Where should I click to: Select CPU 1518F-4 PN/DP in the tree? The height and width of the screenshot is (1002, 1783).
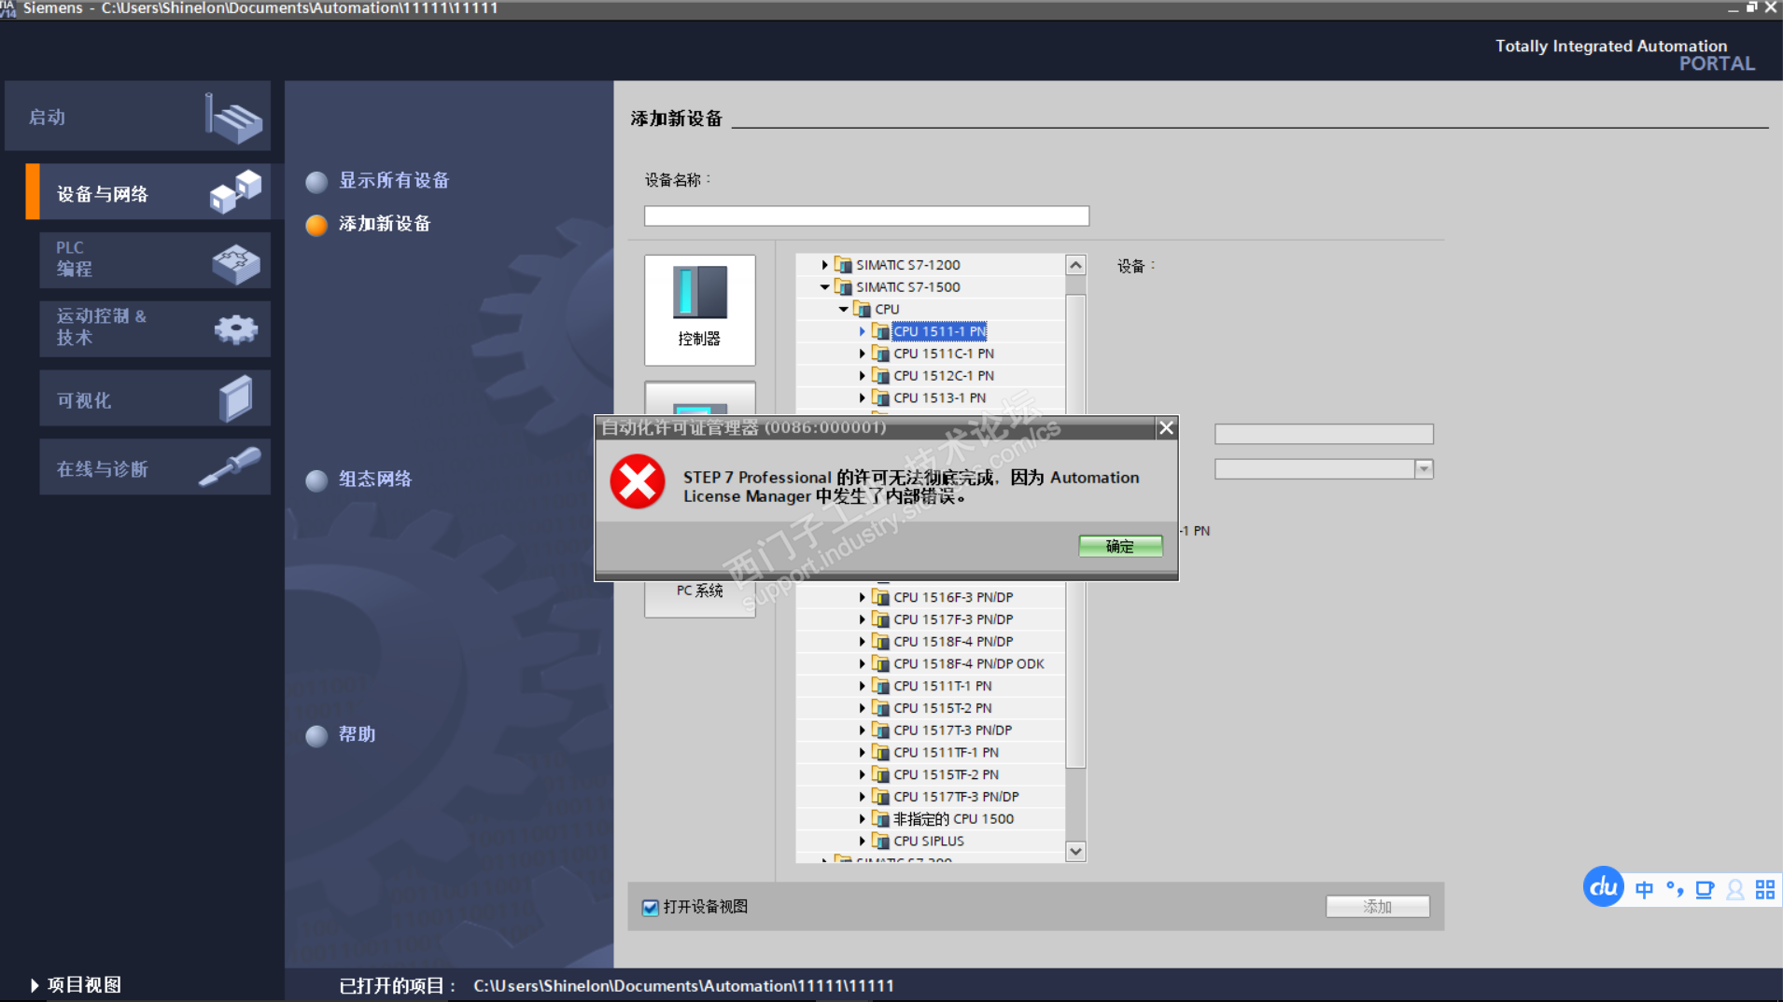click(x=953, y=642)
